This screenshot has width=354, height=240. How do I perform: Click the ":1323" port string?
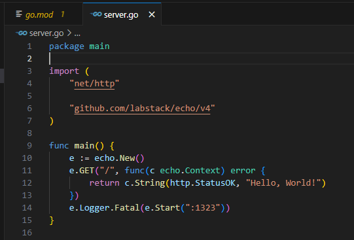[202, 208]
